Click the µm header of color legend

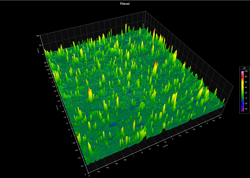(x=244, y=68)
